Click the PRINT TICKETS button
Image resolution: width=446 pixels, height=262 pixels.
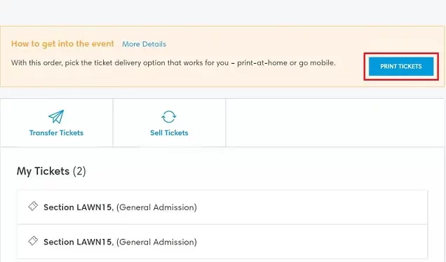[401, 67]
